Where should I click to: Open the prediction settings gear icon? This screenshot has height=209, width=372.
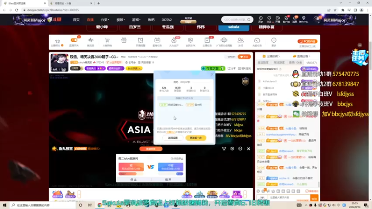[x=232, y=149]
